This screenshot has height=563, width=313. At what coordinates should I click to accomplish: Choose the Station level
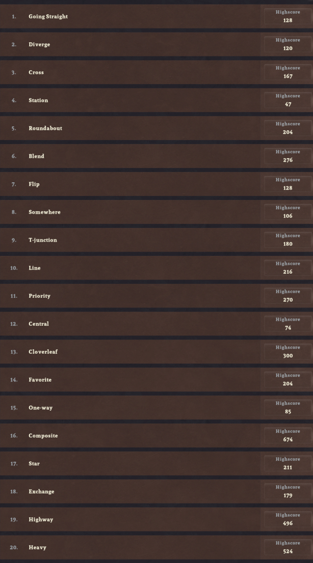tap(156, 100)
